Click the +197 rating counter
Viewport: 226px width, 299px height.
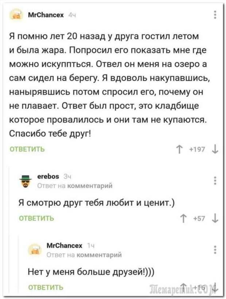click(x=197, y=149)
